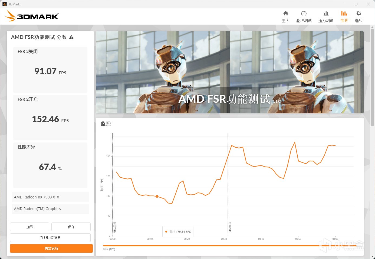
Task: Click the 00:30 time axis label
Action: pos(224,239)
